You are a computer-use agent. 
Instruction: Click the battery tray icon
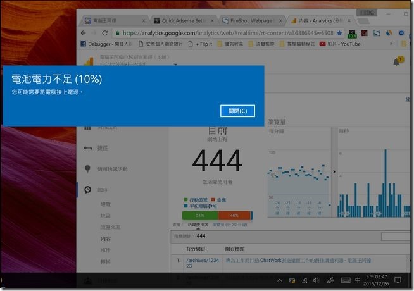pos(292,280)
